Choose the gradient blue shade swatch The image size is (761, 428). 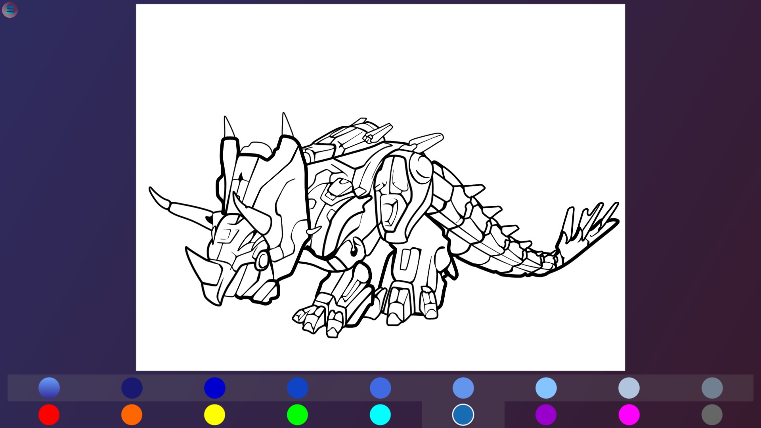tap(49, 388)
